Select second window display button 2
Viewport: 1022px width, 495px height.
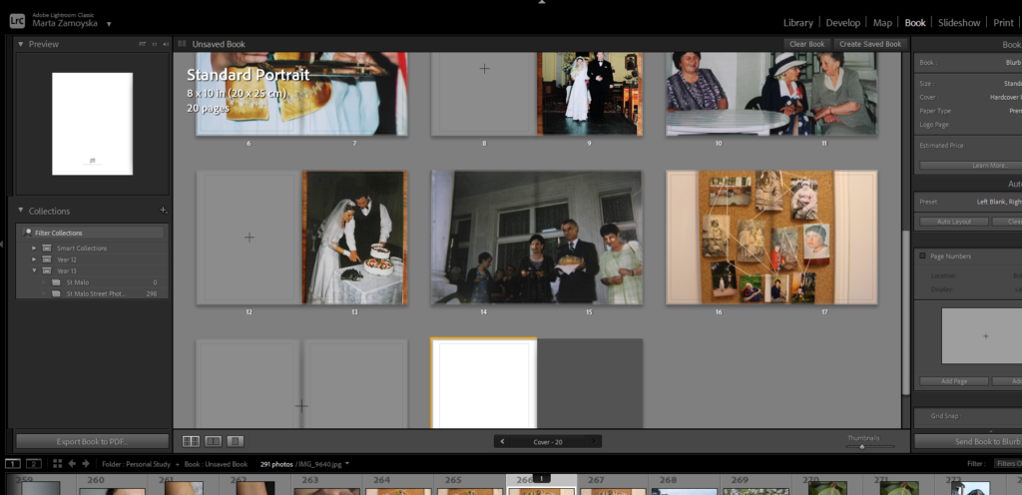[34, 464]
